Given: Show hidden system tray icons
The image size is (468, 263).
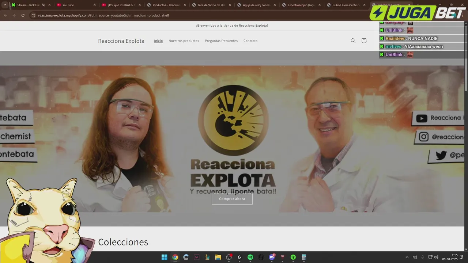Looking at the screenshot, I should (x=407, y=257).
